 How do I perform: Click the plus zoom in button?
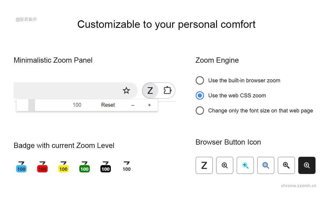click(x=149, y=105)
